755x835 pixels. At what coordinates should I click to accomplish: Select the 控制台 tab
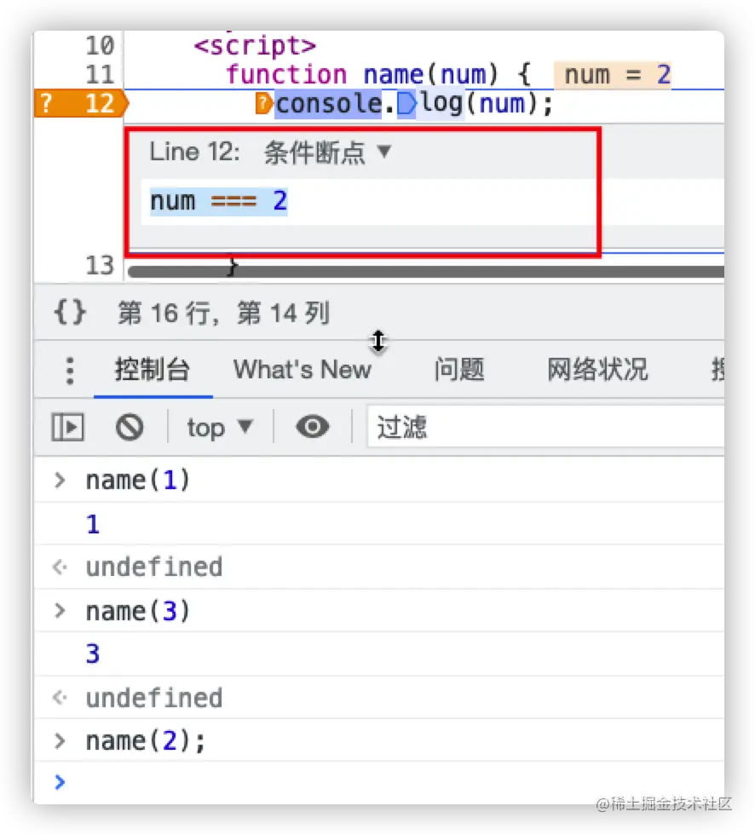click(x=153, y=369)
